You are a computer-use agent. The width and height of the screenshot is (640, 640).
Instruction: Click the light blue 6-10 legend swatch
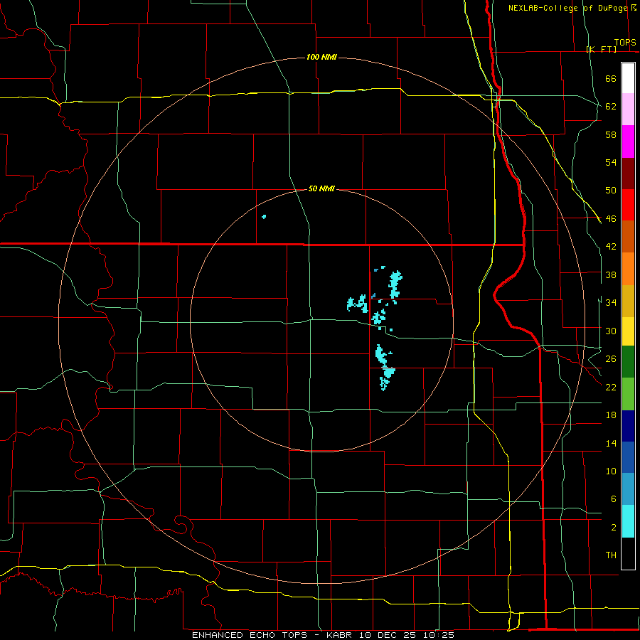(628, 489)
